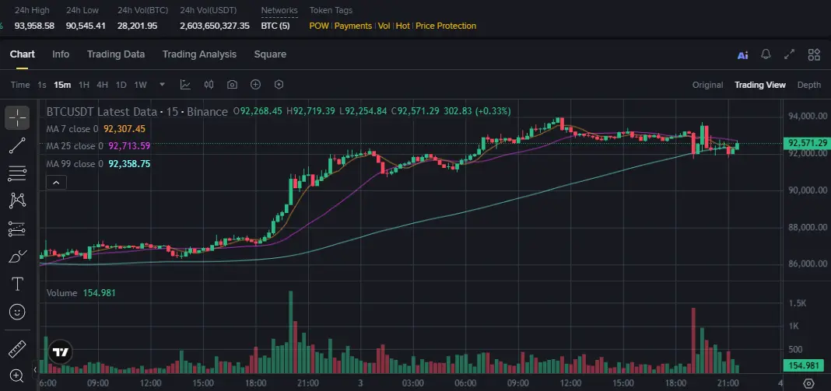This screenshot has height=391, width=831.
Task: Click the 24h High value 93,958.58
Action: 34,26
